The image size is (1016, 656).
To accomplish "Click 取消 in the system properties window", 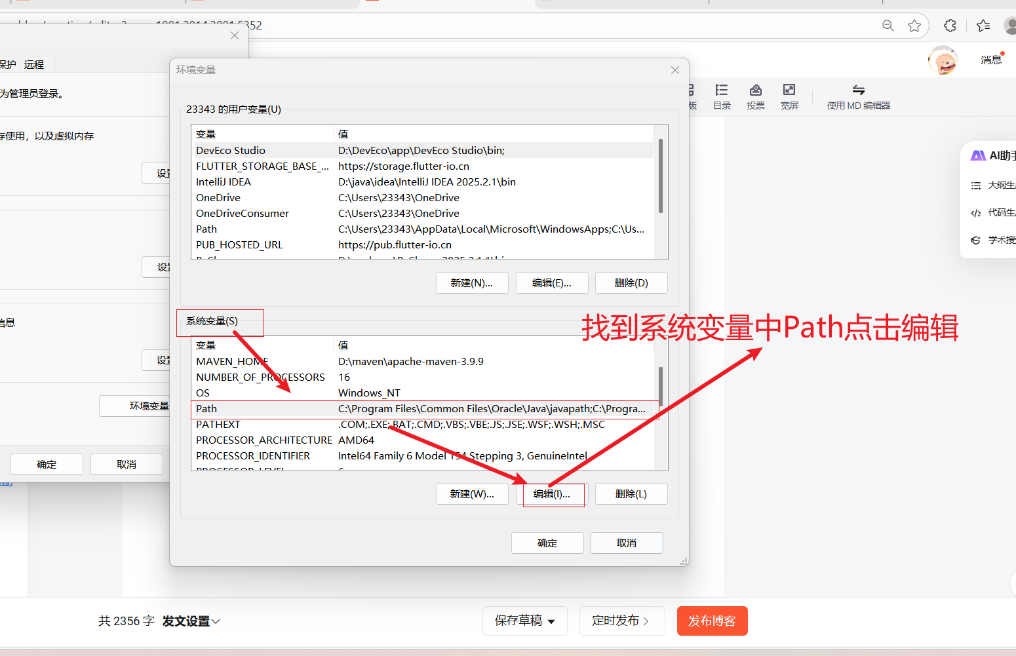I will coord(127,465).
